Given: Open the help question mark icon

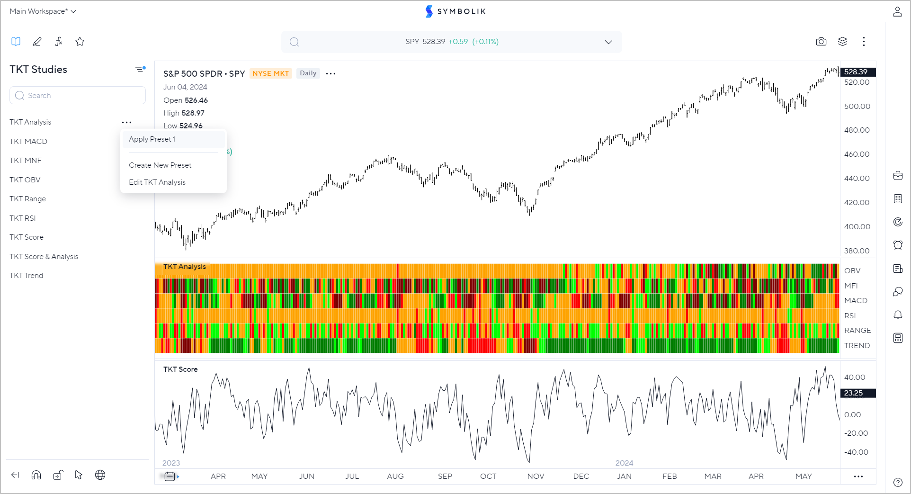Looking at the screenshot, I should (898, 482).
